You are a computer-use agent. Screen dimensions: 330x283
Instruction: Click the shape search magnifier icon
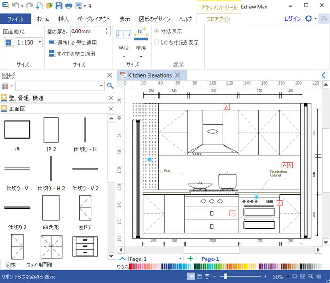click(x=110, y=86)
